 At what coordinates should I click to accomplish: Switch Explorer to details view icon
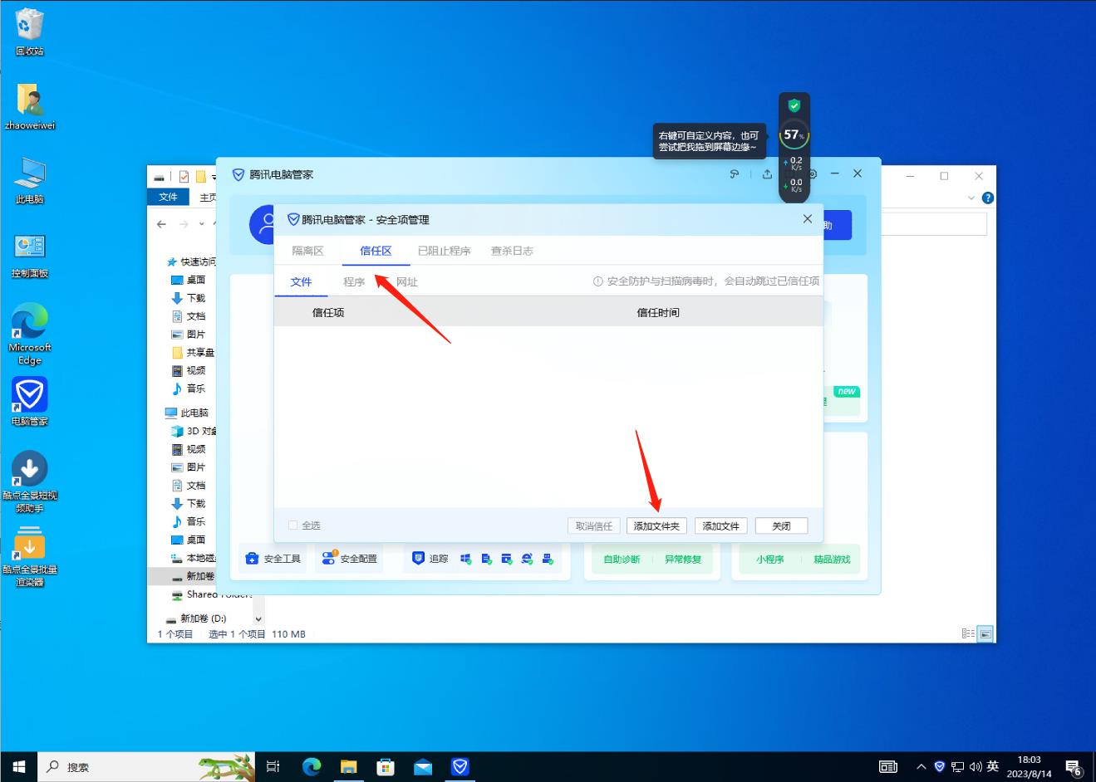[968, 633]
